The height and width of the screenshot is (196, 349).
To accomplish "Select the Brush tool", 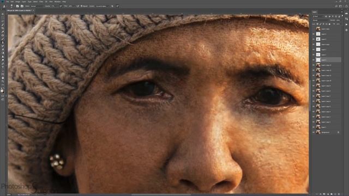I will coord(2,39).
